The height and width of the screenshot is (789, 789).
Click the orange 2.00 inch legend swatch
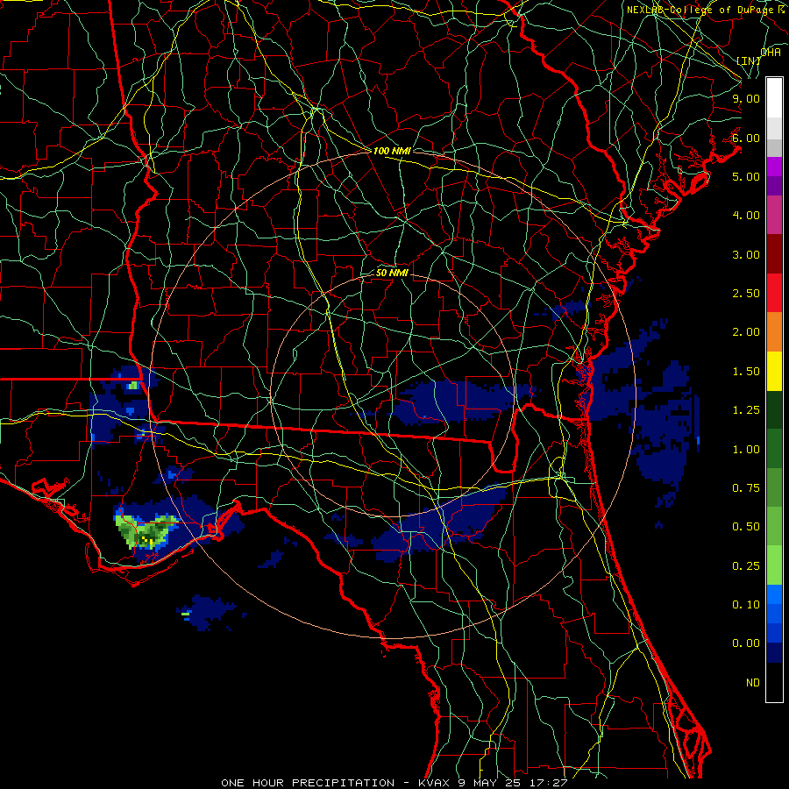[x=774, y=331]
